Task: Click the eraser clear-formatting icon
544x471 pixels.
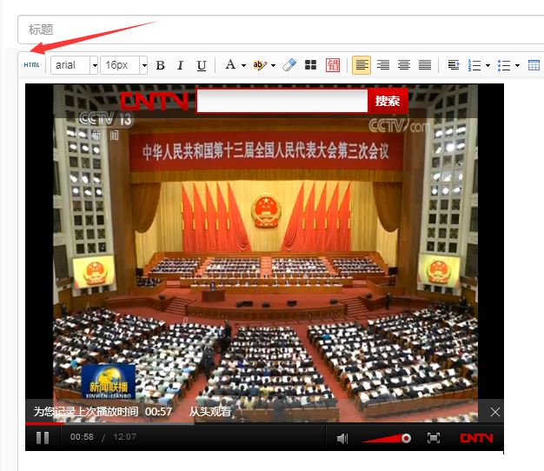Action: pyautogui.click(x=289, y=65)
